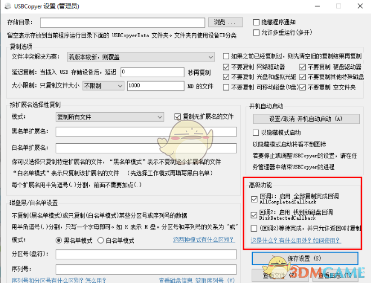Click the 查看文件 button

(x=280, y=276)
